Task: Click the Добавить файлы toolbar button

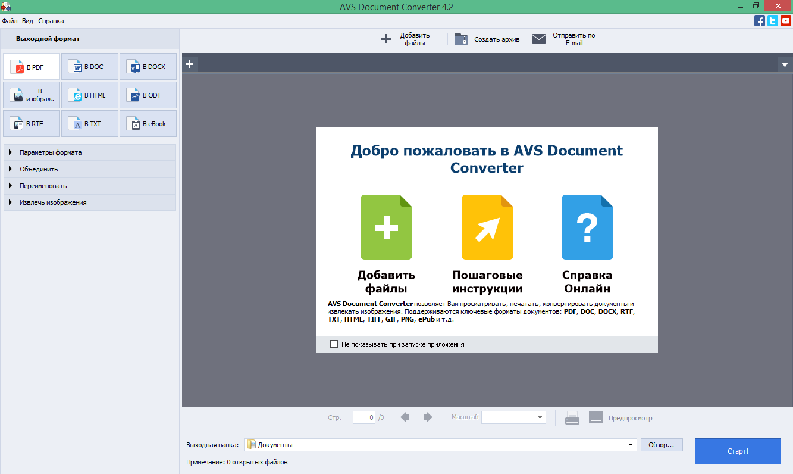Action: point(406,39)
